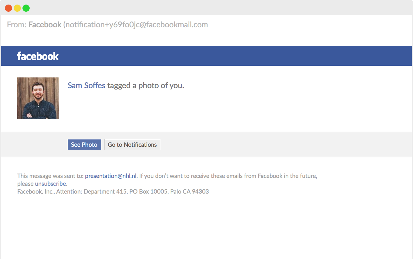Close the email window with red button
This screenshot has height=259, width=413.
point(8,8)
